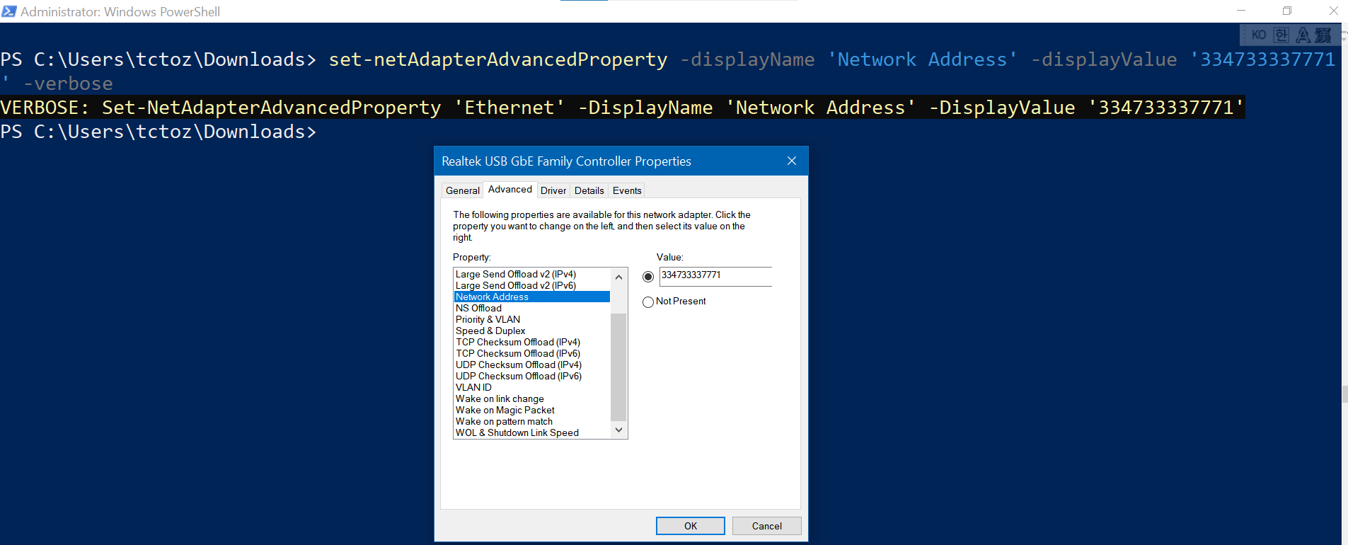Select the Value radio button
1348x545 pixels.
point(648,277)
